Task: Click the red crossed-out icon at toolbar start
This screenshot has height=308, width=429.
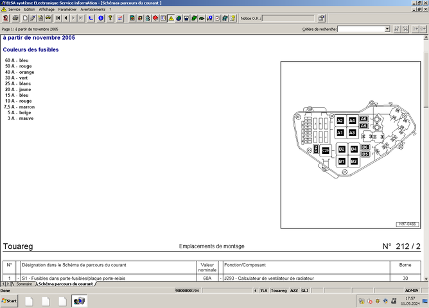Action: [x=6, y=19]
